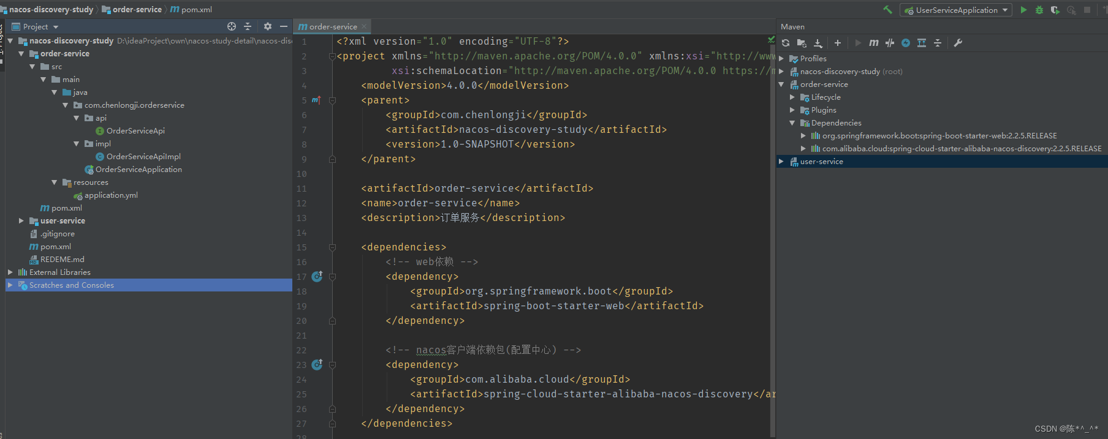Locate opened file in Project tree
The image size is (1108, 439).
tap(232, 26)
